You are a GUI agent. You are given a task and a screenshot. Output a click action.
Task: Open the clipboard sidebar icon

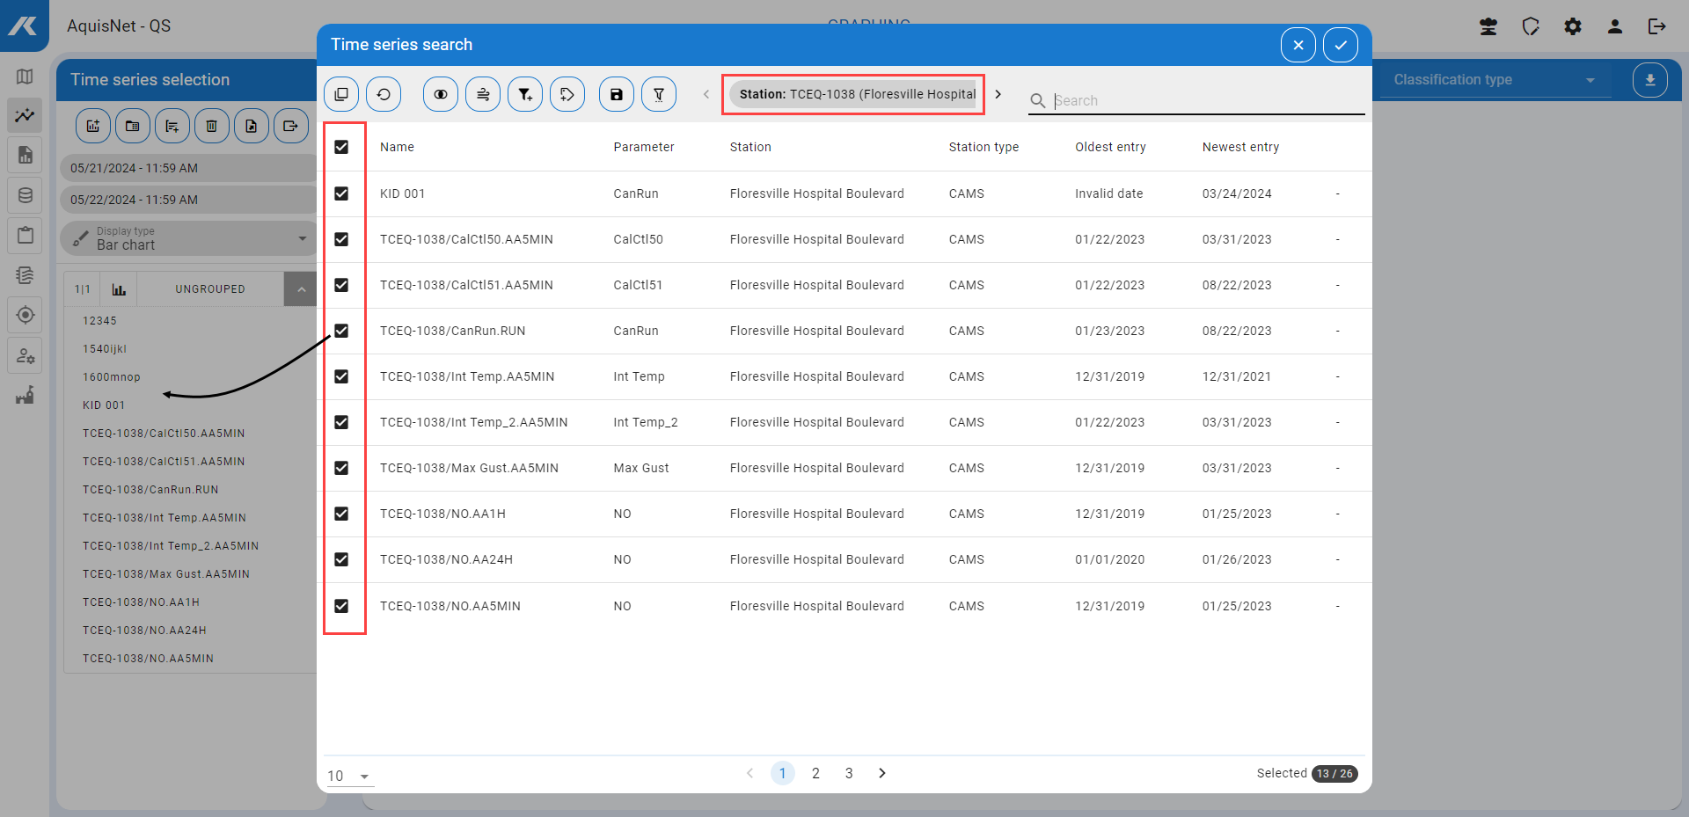point(25,235)
